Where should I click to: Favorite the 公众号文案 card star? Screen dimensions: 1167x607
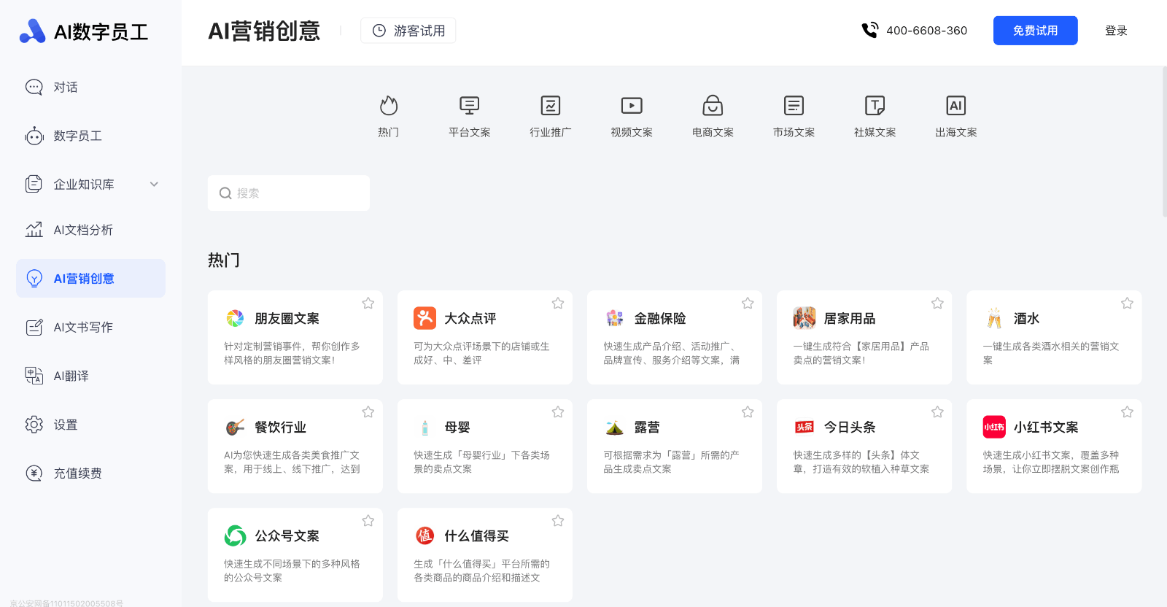[368, 521]
